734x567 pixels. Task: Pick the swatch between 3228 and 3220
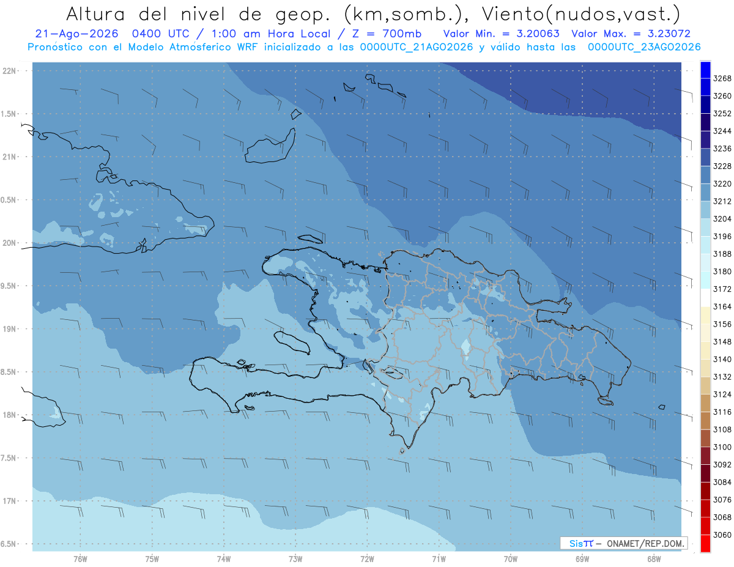pyautogui.click(x=705, y=175)
